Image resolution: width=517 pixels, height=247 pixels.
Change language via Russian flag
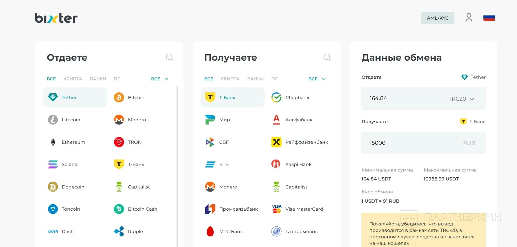point(489,18)
